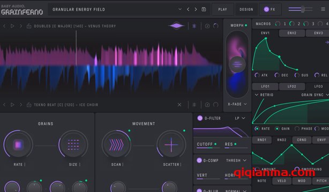The image size is (329, 192).
Task: Play the TEKNO BEAT sample preview
Action: tap(12, 105)
